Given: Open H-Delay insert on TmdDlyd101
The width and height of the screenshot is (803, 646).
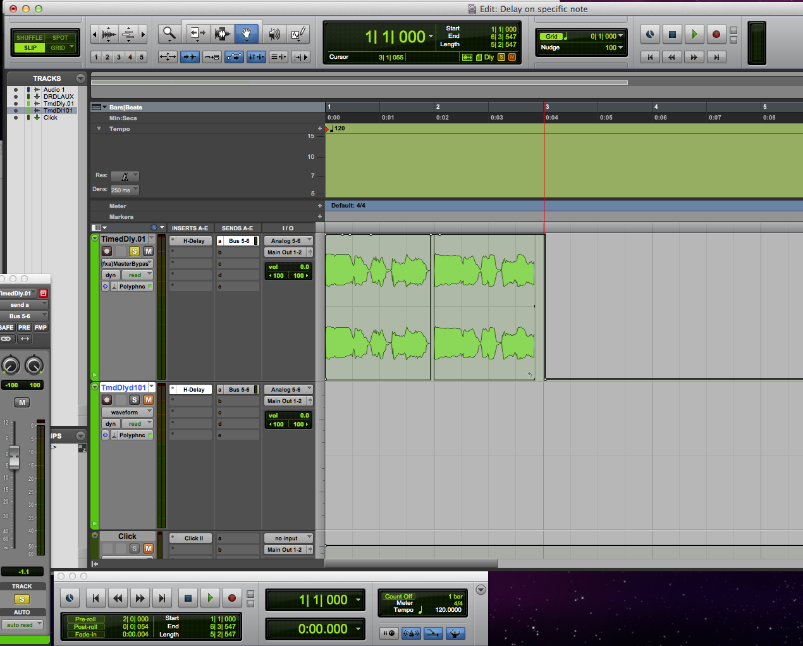Looking at the screenshot, I should coord(193,390).
